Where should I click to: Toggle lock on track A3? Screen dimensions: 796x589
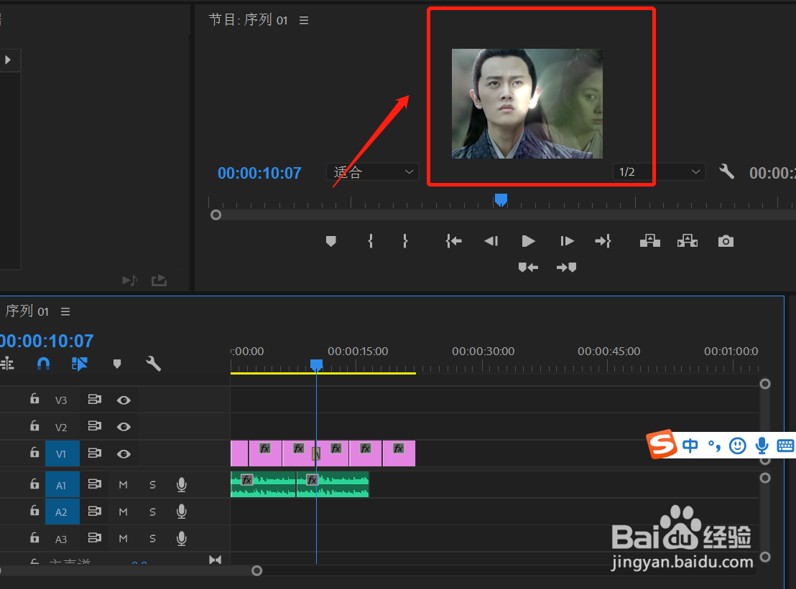click(34, 537)
